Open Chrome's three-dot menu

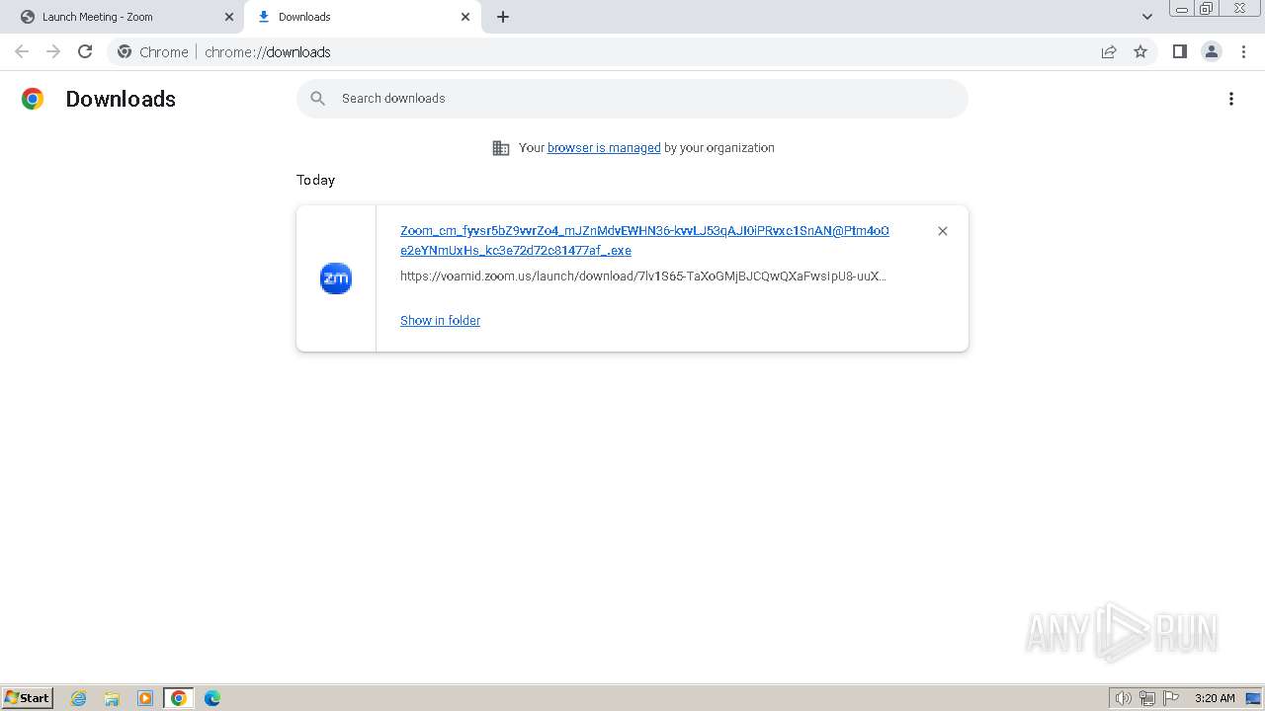[1243, 51]
